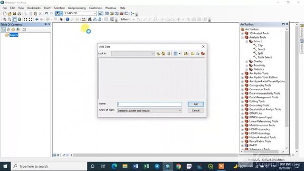The width and height of the screenshot is (304, 171).
Task: Switch to List By Source view
Action: pyautogui.click(x=8, y=29)
